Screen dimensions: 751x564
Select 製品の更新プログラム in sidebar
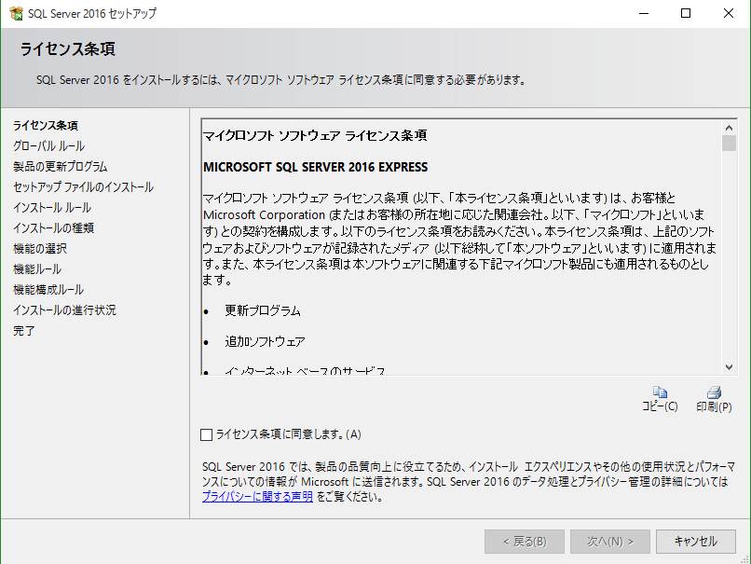60,166
